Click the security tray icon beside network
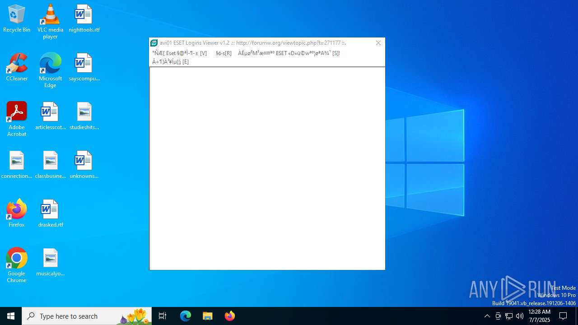578x325 pixels. point(498,316)
